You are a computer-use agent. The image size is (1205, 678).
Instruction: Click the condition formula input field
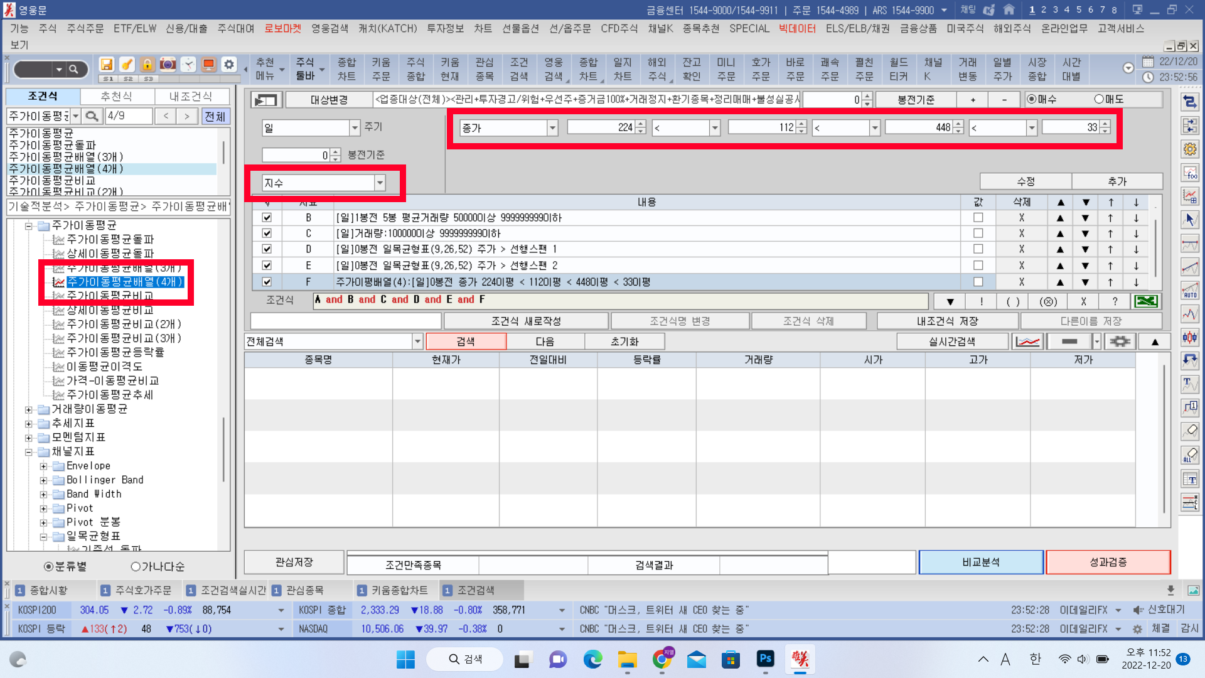tap(621, 300)
